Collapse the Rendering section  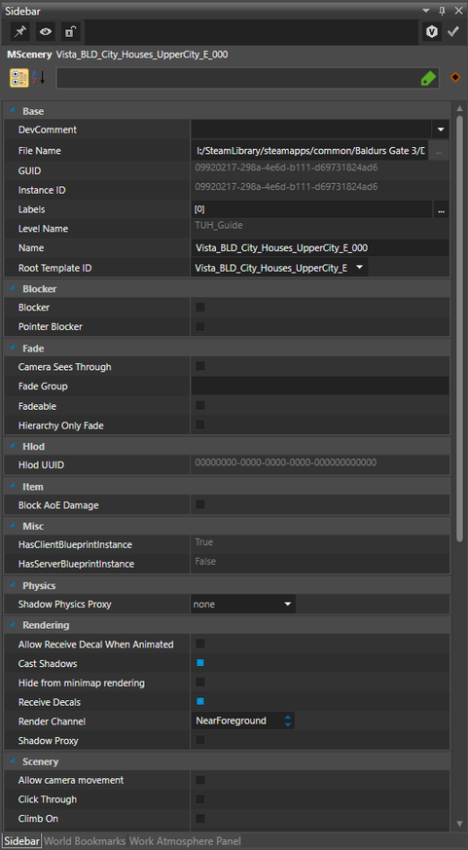tap(13, 624)
